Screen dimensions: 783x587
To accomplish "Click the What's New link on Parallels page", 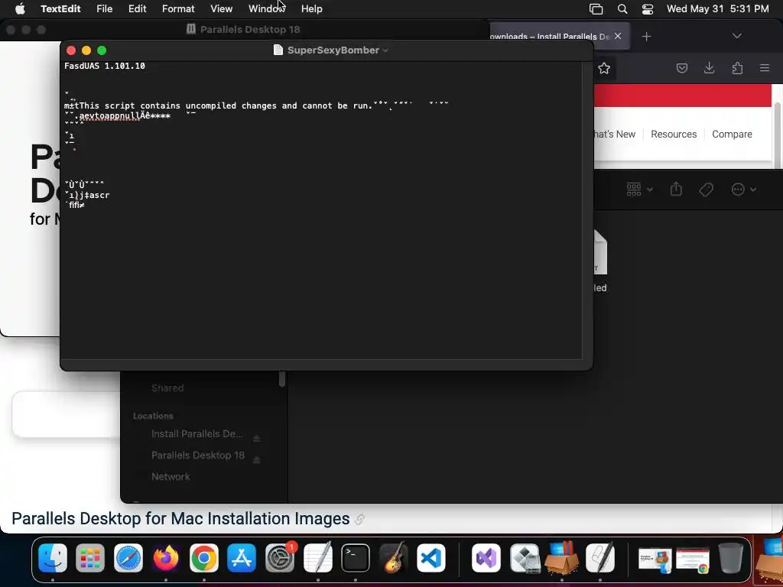I will pyautogui.click(x=614, y=135).
